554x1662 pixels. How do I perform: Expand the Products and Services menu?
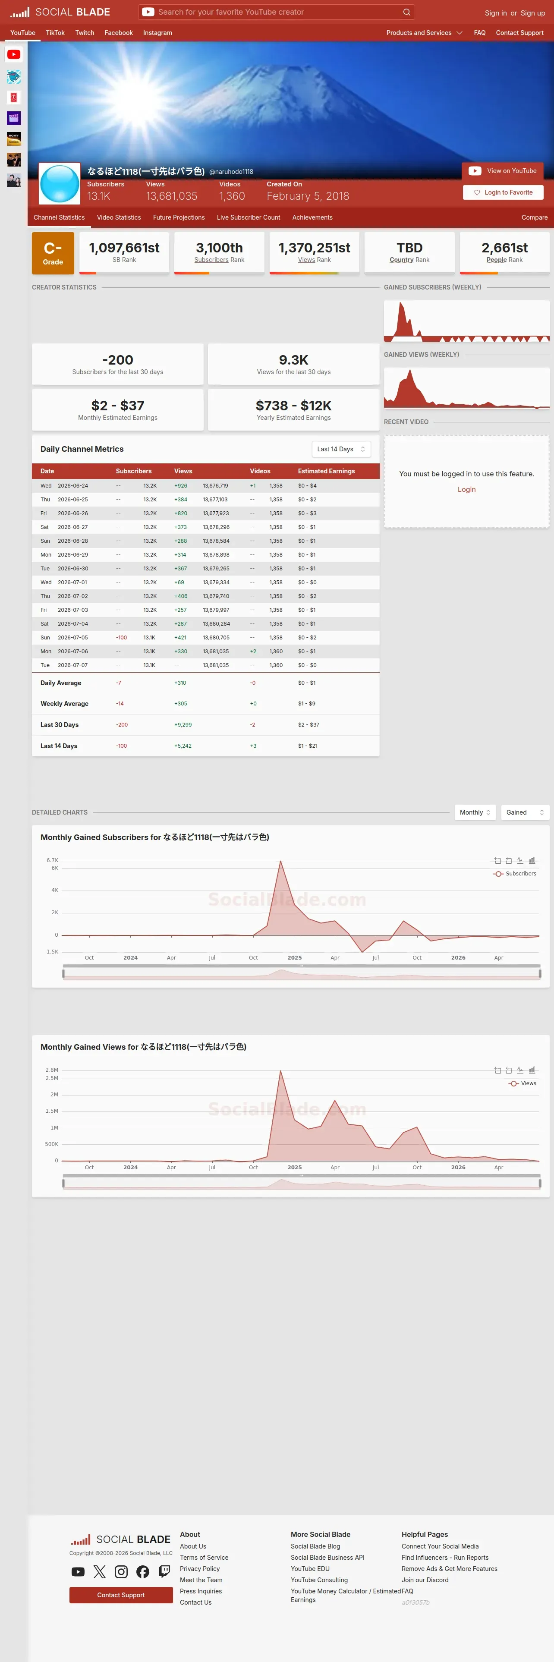pos(425,33)
